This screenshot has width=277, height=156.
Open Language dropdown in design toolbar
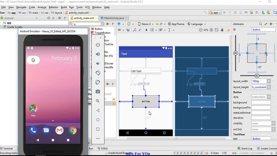(x=196, y=24)
